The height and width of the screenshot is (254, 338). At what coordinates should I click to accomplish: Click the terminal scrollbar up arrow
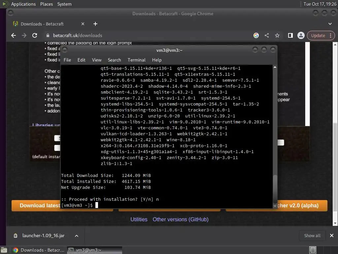point(275,67)
